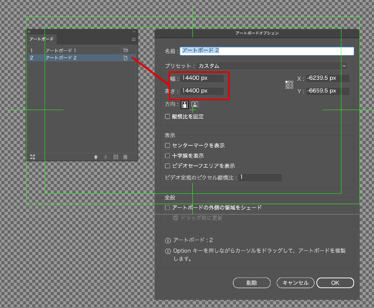This screenshot has width=374, height=308.
Task: Enable the 縦横比を固定 checkbox
Action: pyautogui.click(x=168, y=116)
